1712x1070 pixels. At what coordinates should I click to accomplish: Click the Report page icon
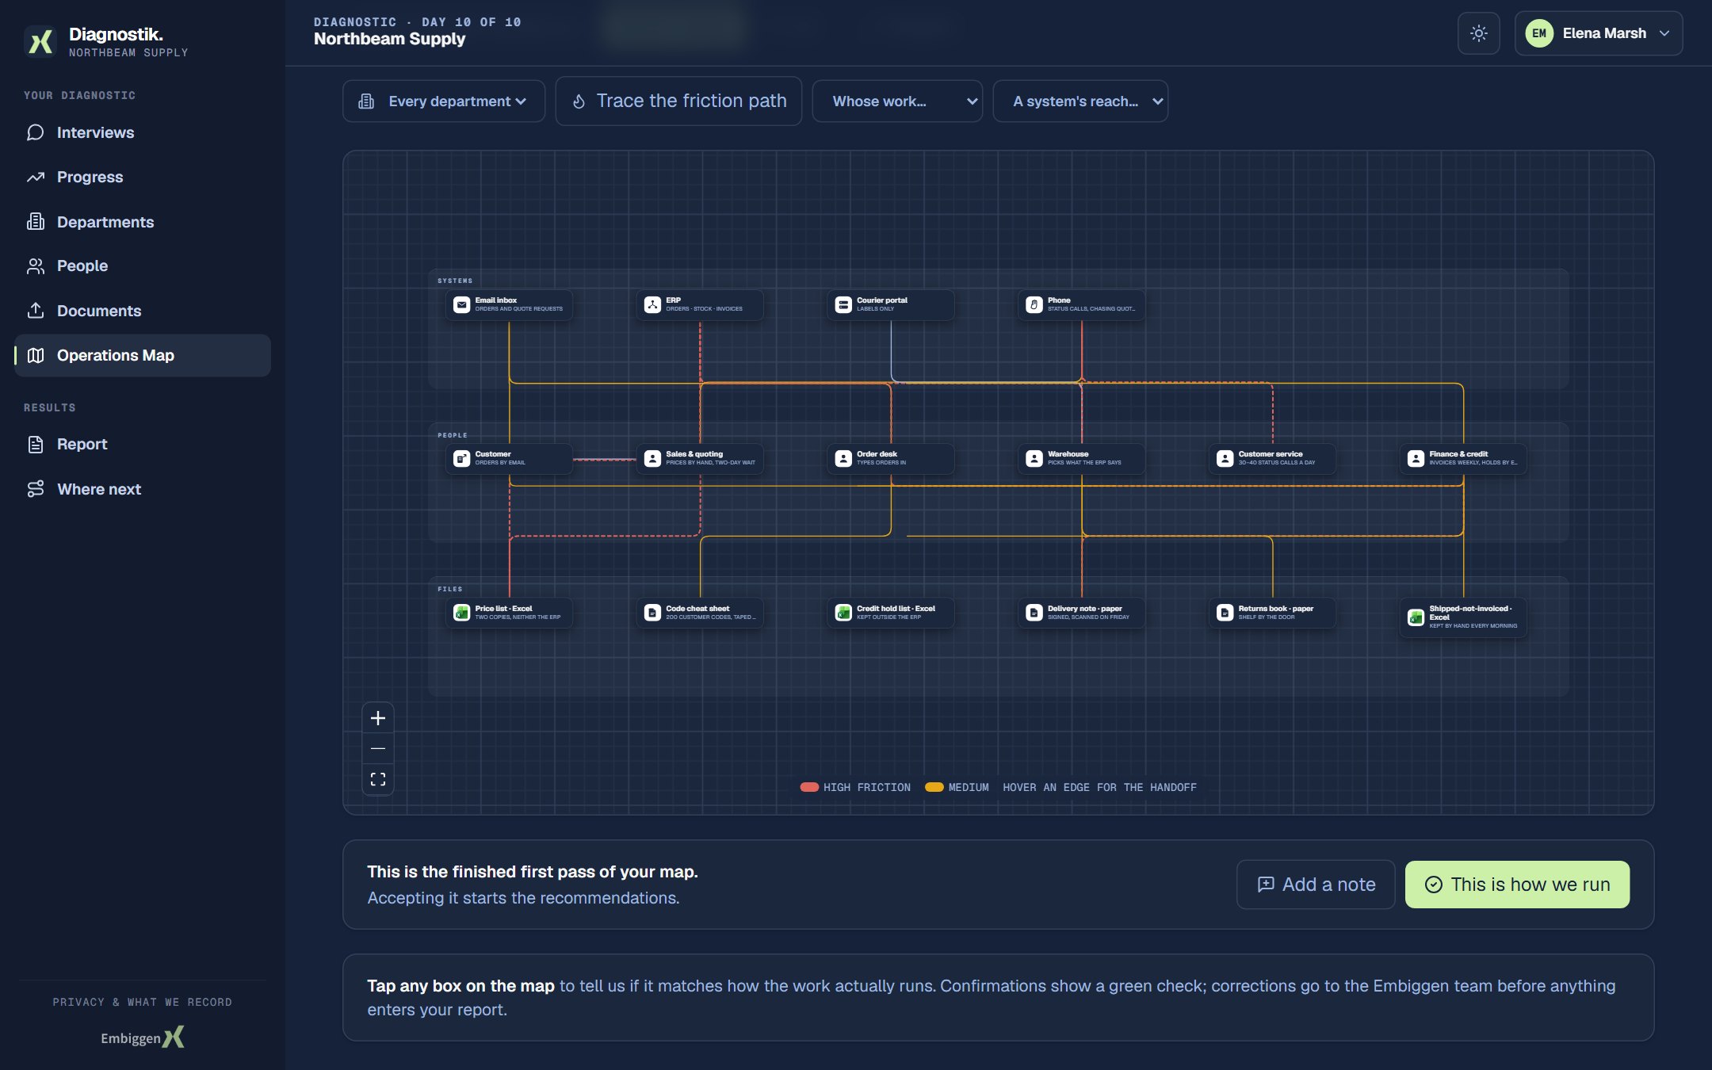pyautogui.click(x=36, y=445)
